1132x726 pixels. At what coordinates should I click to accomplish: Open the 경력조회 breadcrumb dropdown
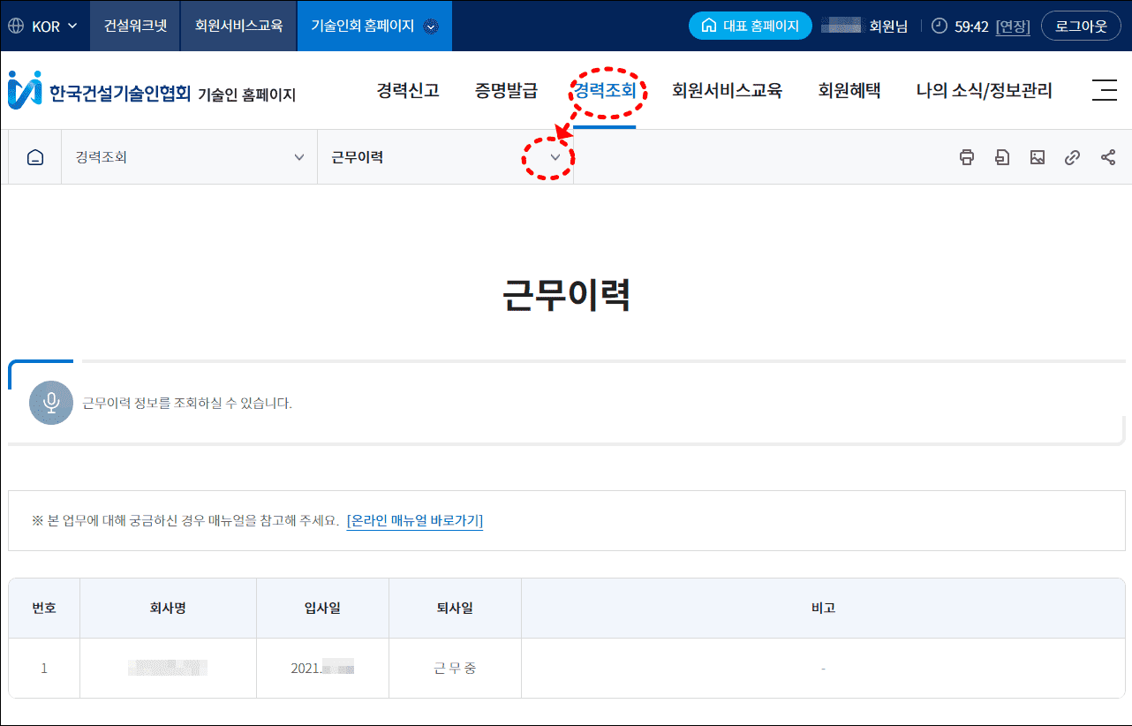298,157
